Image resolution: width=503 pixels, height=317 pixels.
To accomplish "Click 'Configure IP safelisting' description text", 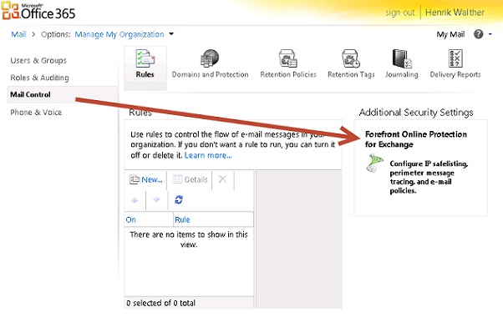I will 429,177.
